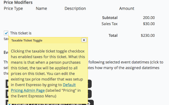Click the Sales Tax amount $30.00
Image resolution: width=169 pixels, height=105 pixels.
[x=149, y=24]
